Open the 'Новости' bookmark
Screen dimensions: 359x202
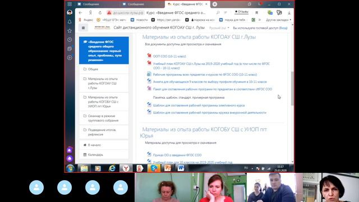click(139, 20)
